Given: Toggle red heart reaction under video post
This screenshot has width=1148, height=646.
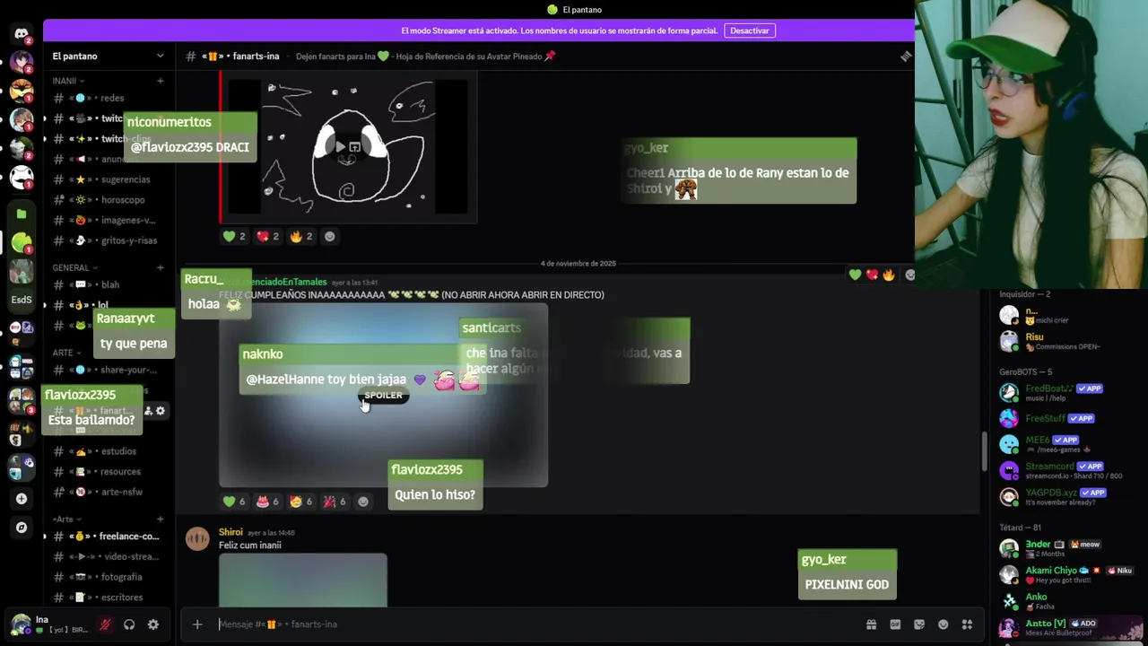Looking at the screenshot, I should [x=268, y=237].
